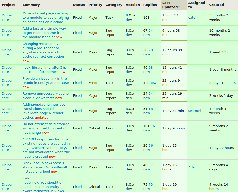This screenshot has height=192, width=238.
Task: Open issue 'BlockBase::blockAccess() should return AccessResult'
Action: pos(45,167)
